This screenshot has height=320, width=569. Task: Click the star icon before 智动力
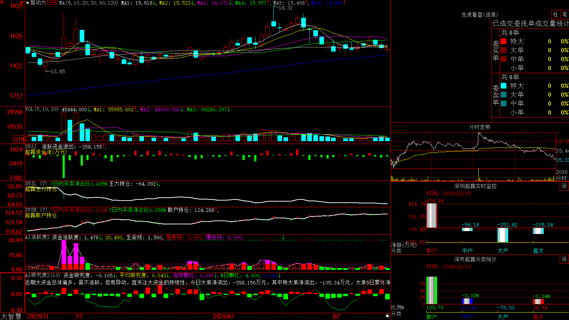(x=28, y=3)
